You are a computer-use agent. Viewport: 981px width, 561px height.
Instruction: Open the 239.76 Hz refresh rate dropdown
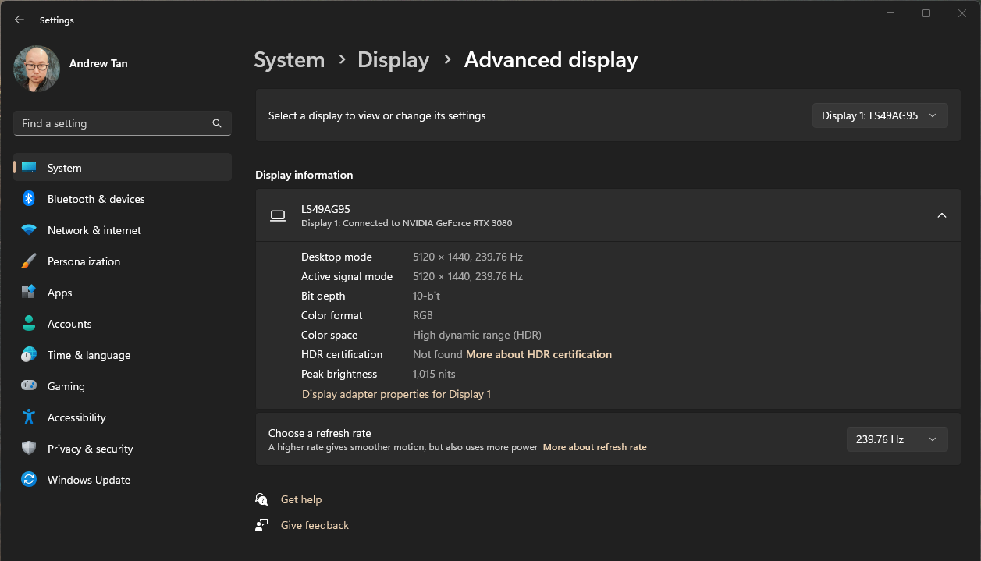pyautogui.click(x=897, y=439)
